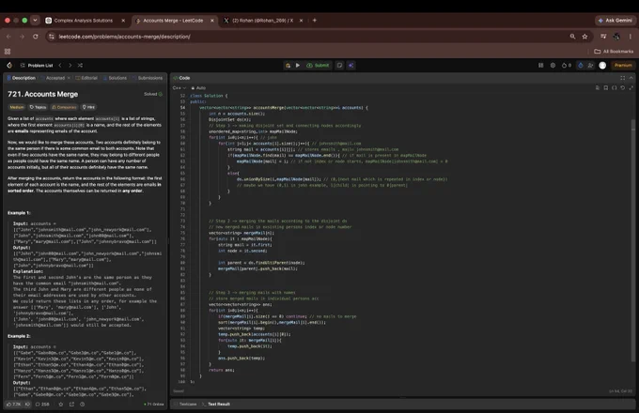The height and width of the screenshot is (413, 639).
Task: Maximize the Code panel fullscreen icon
Action: tap(622, 78)
